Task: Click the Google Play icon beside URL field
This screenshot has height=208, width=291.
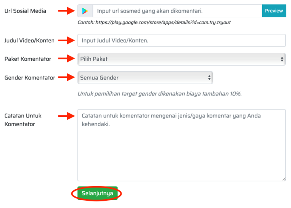Action: 85,11
